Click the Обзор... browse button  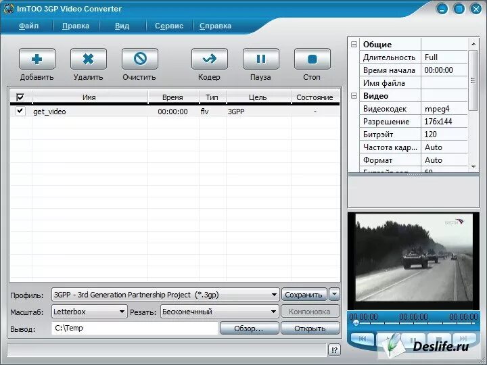point(249,328)
